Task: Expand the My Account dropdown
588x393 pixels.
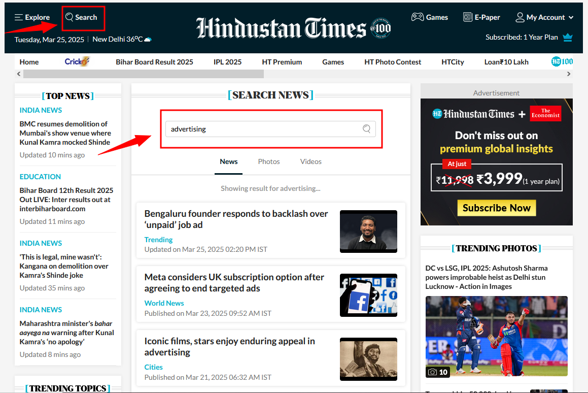Action: (544, 17)
